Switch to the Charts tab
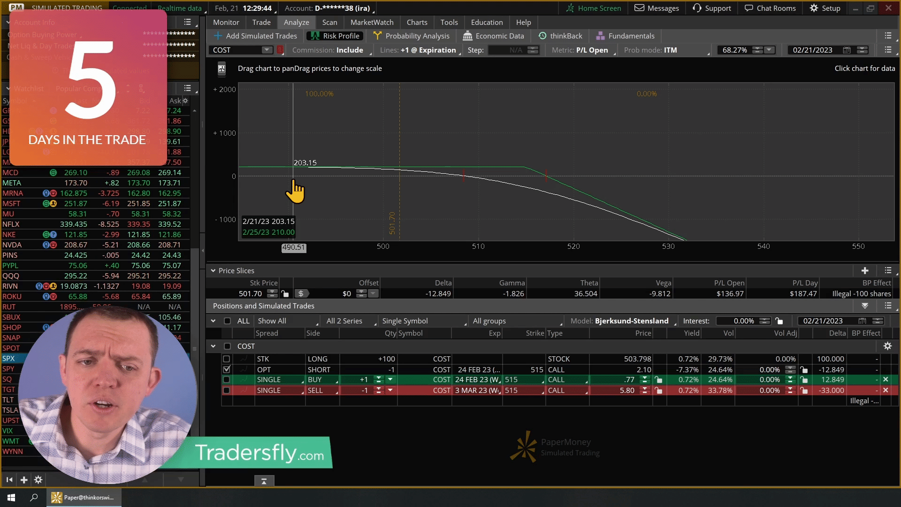Viewport: 901px width, 507px height. [x=417, y=22]
